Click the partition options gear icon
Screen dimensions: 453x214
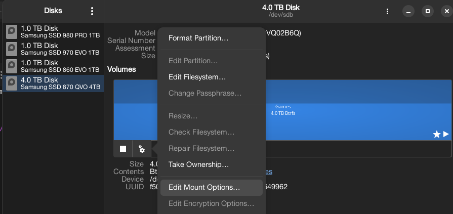[x=142, y=149]
